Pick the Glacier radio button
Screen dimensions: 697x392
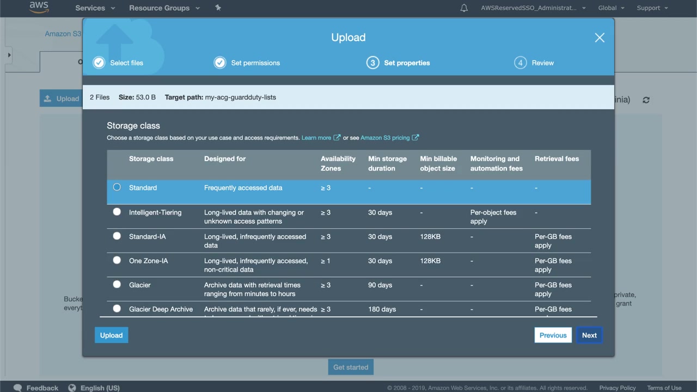117,284
